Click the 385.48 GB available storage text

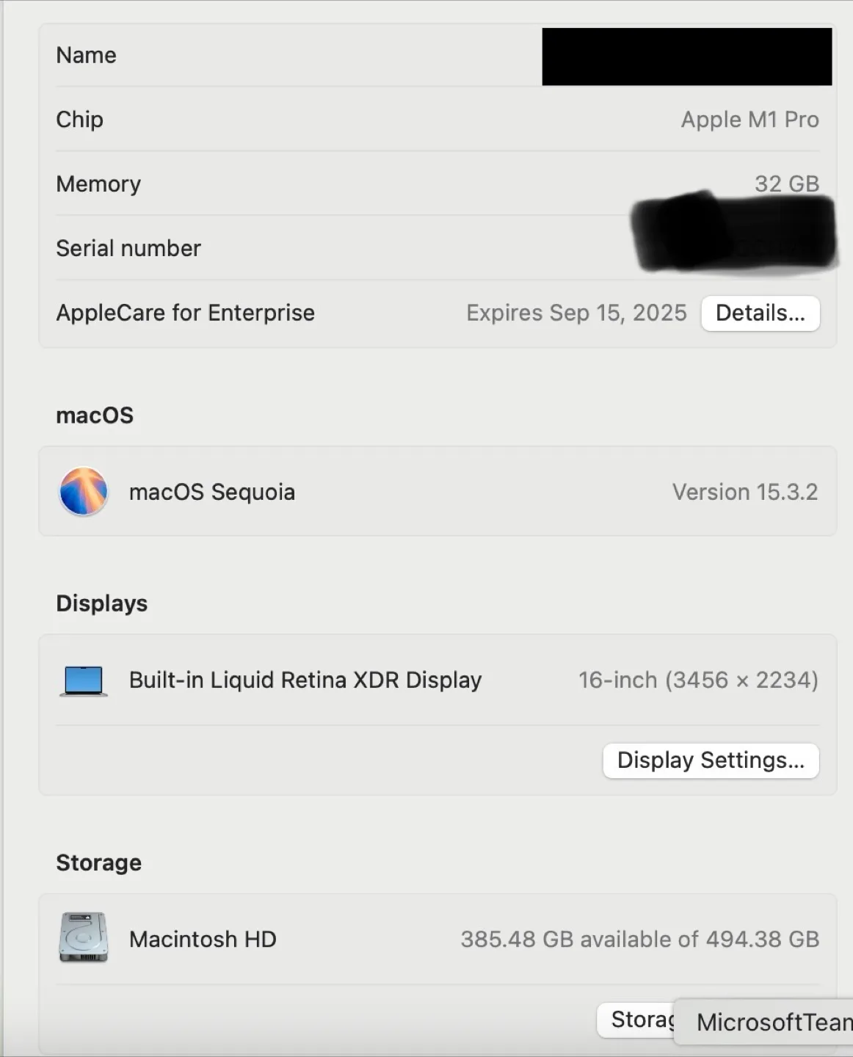[x=639, y=938]
